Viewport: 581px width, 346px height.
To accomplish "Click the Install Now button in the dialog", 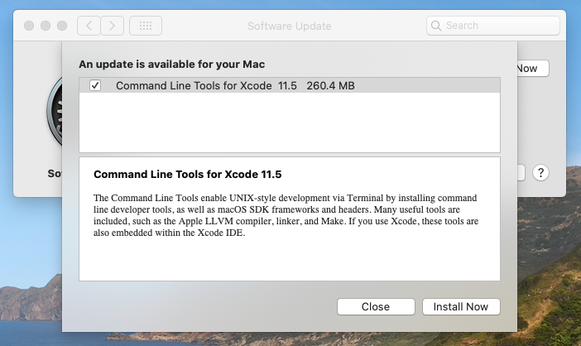I will coord(461,307).
